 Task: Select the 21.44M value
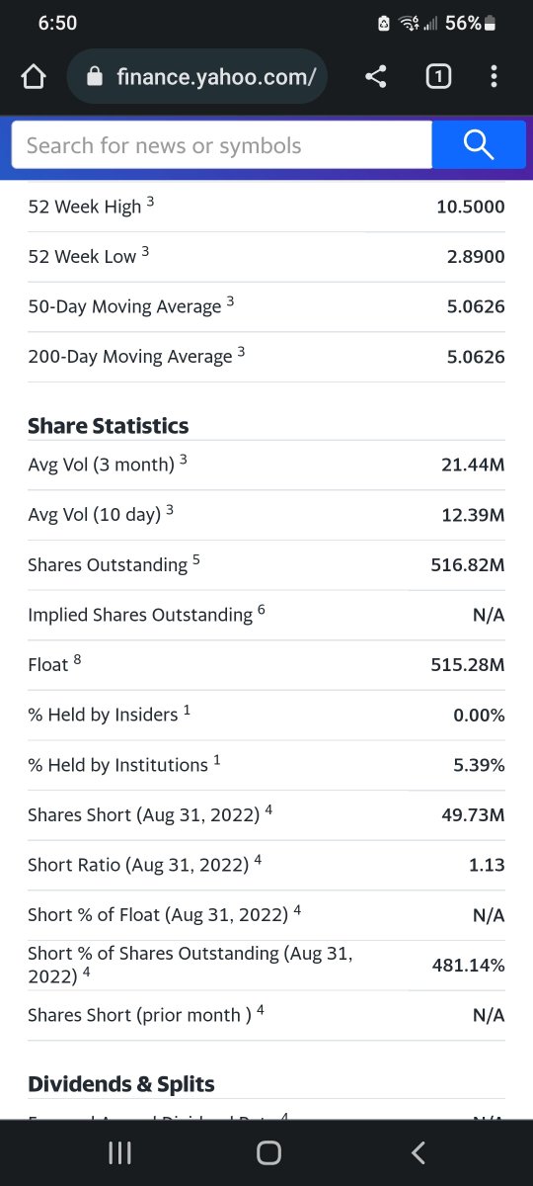coord(473,465)
